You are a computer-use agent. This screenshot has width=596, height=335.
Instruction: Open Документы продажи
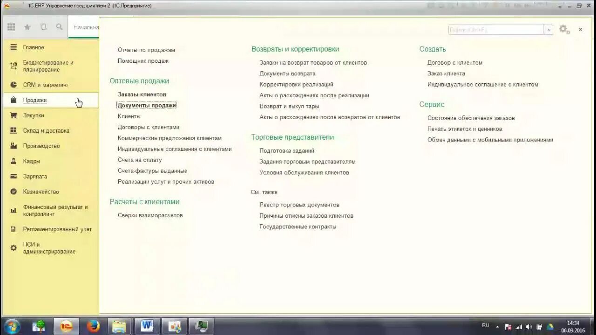[147, 105]
